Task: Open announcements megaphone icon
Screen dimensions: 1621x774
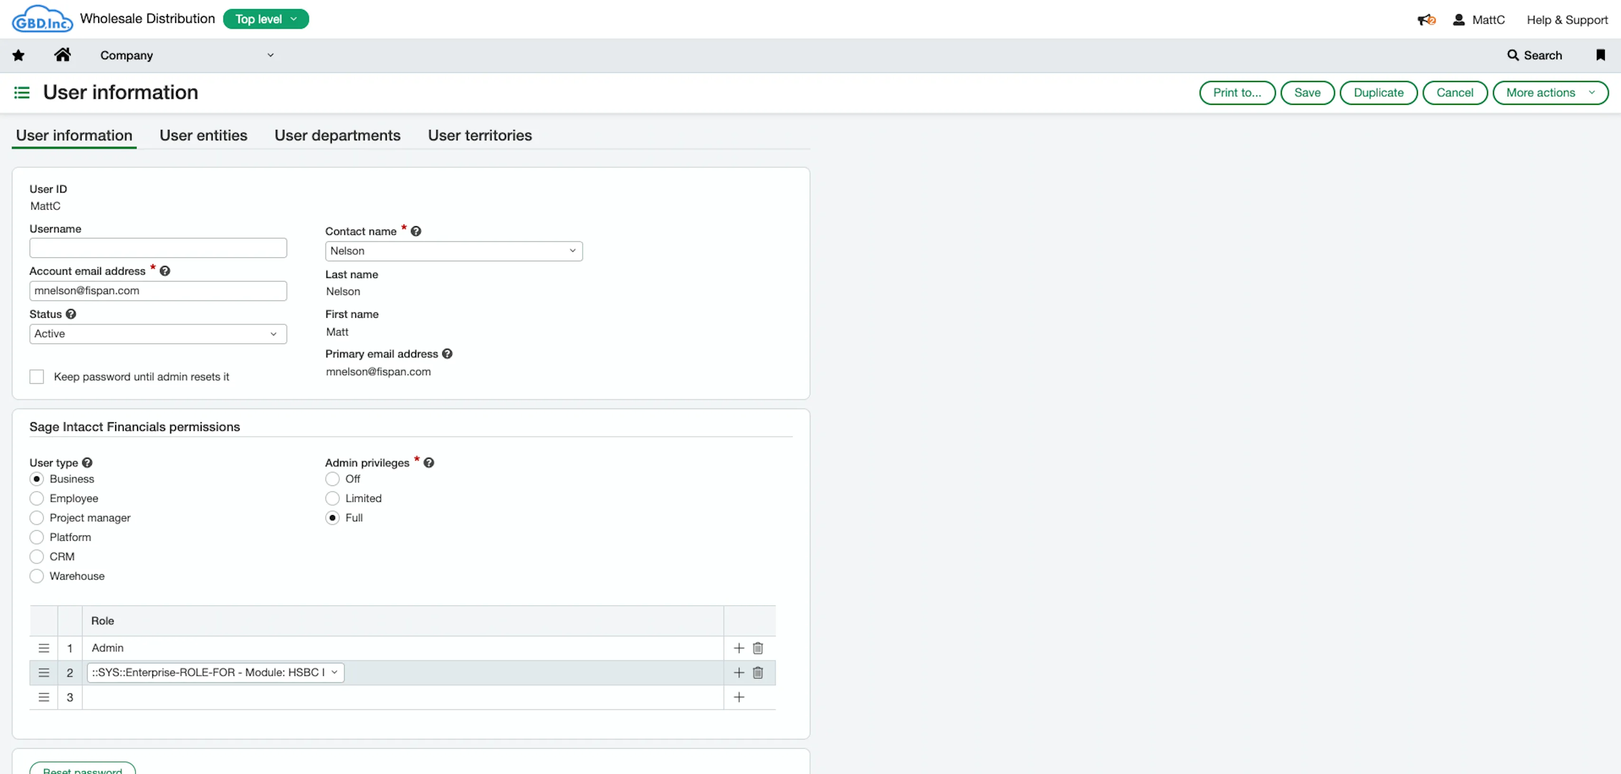Action: 1426,19
